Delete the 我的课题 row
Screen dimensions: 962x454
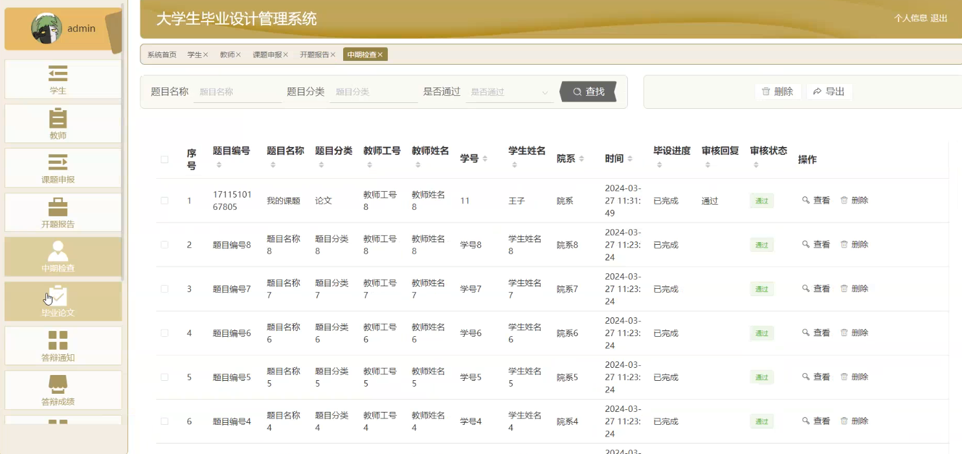855,201
